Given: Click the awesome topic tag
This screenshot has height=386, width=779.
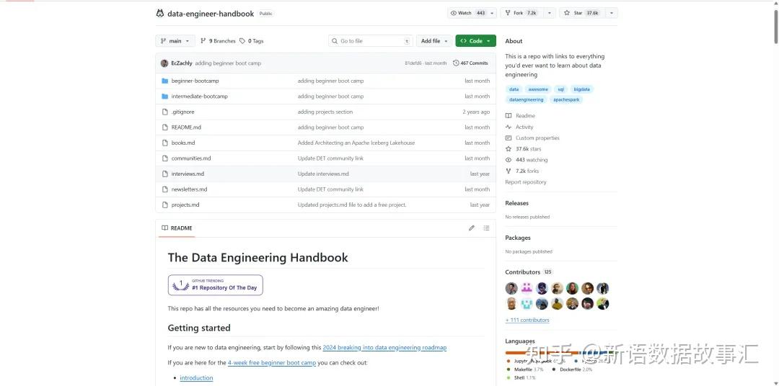Looking at the screenshot, I should 538,89.
